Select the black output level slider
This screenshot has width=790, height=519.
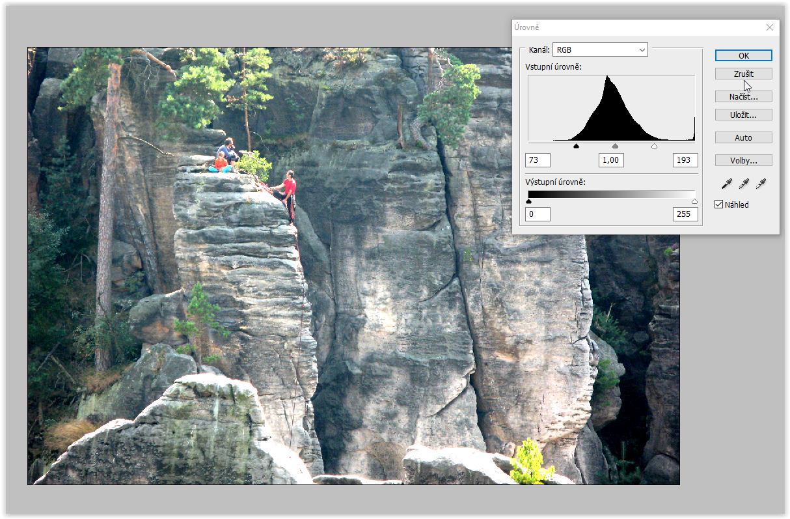(x=528, y=202)
